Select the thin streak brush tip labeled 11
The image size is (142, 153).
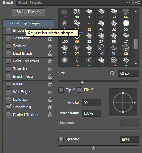pos(89,26)
